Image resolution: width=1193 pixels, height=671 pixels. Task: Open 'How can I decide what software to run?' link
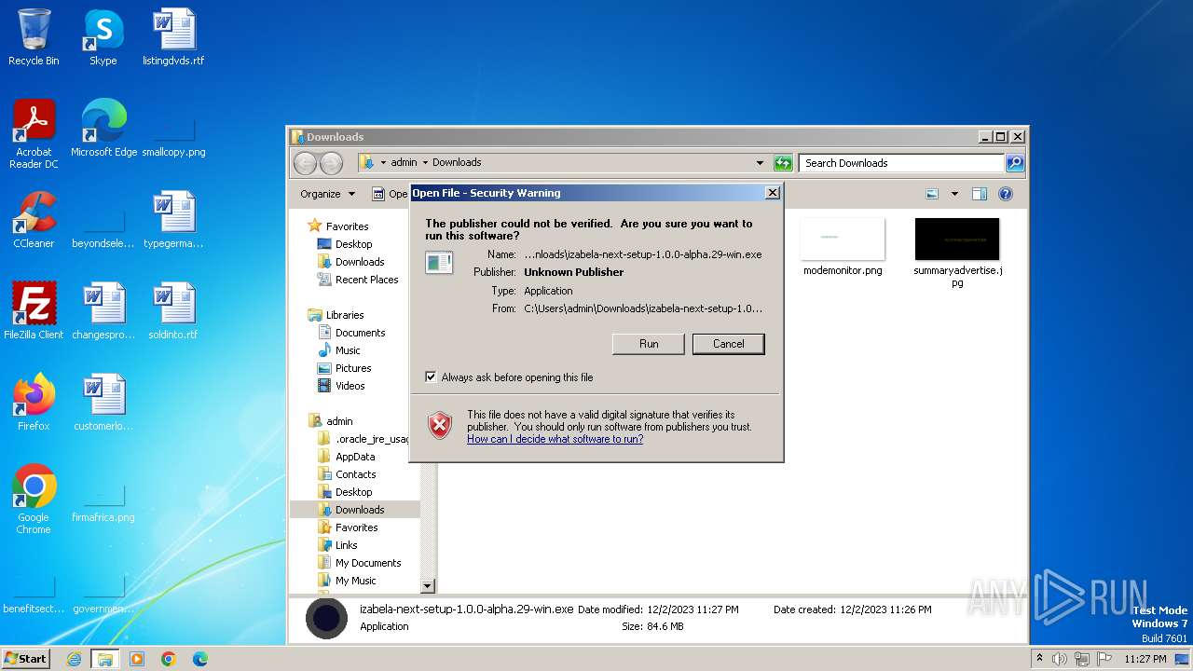(x=555, y=439)
